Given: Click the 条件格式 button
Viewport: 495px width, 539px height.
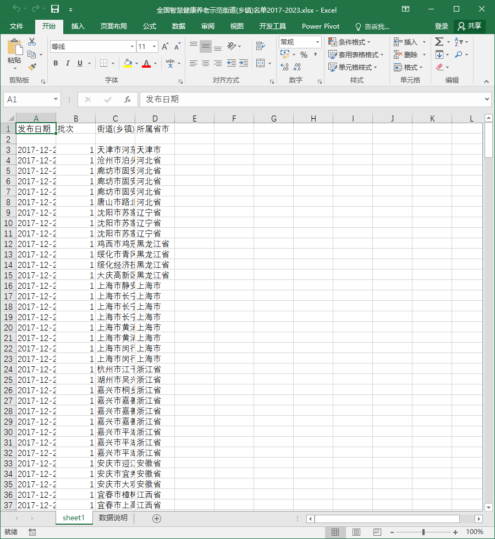Looking at the screenshot, I should (350, 42).
